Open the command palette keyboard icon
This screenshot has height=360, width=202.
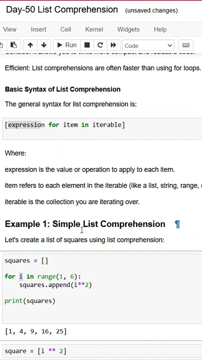[x=186, y=45]
